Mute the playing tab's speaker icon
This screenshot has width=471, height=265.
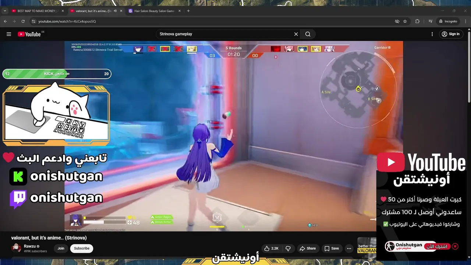point(115,11)
